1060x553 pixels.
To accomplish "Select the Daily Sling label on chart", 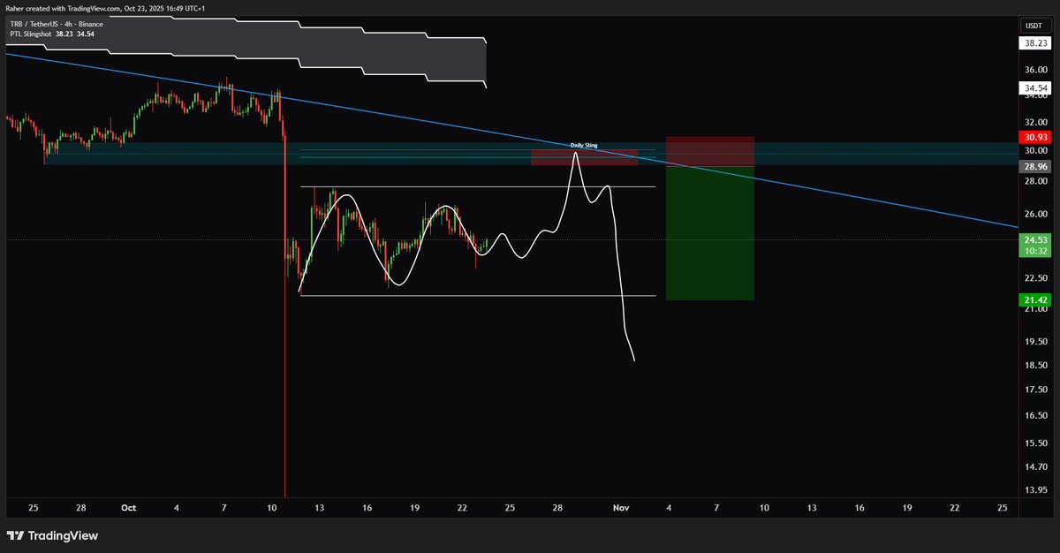I will (583, 145).
